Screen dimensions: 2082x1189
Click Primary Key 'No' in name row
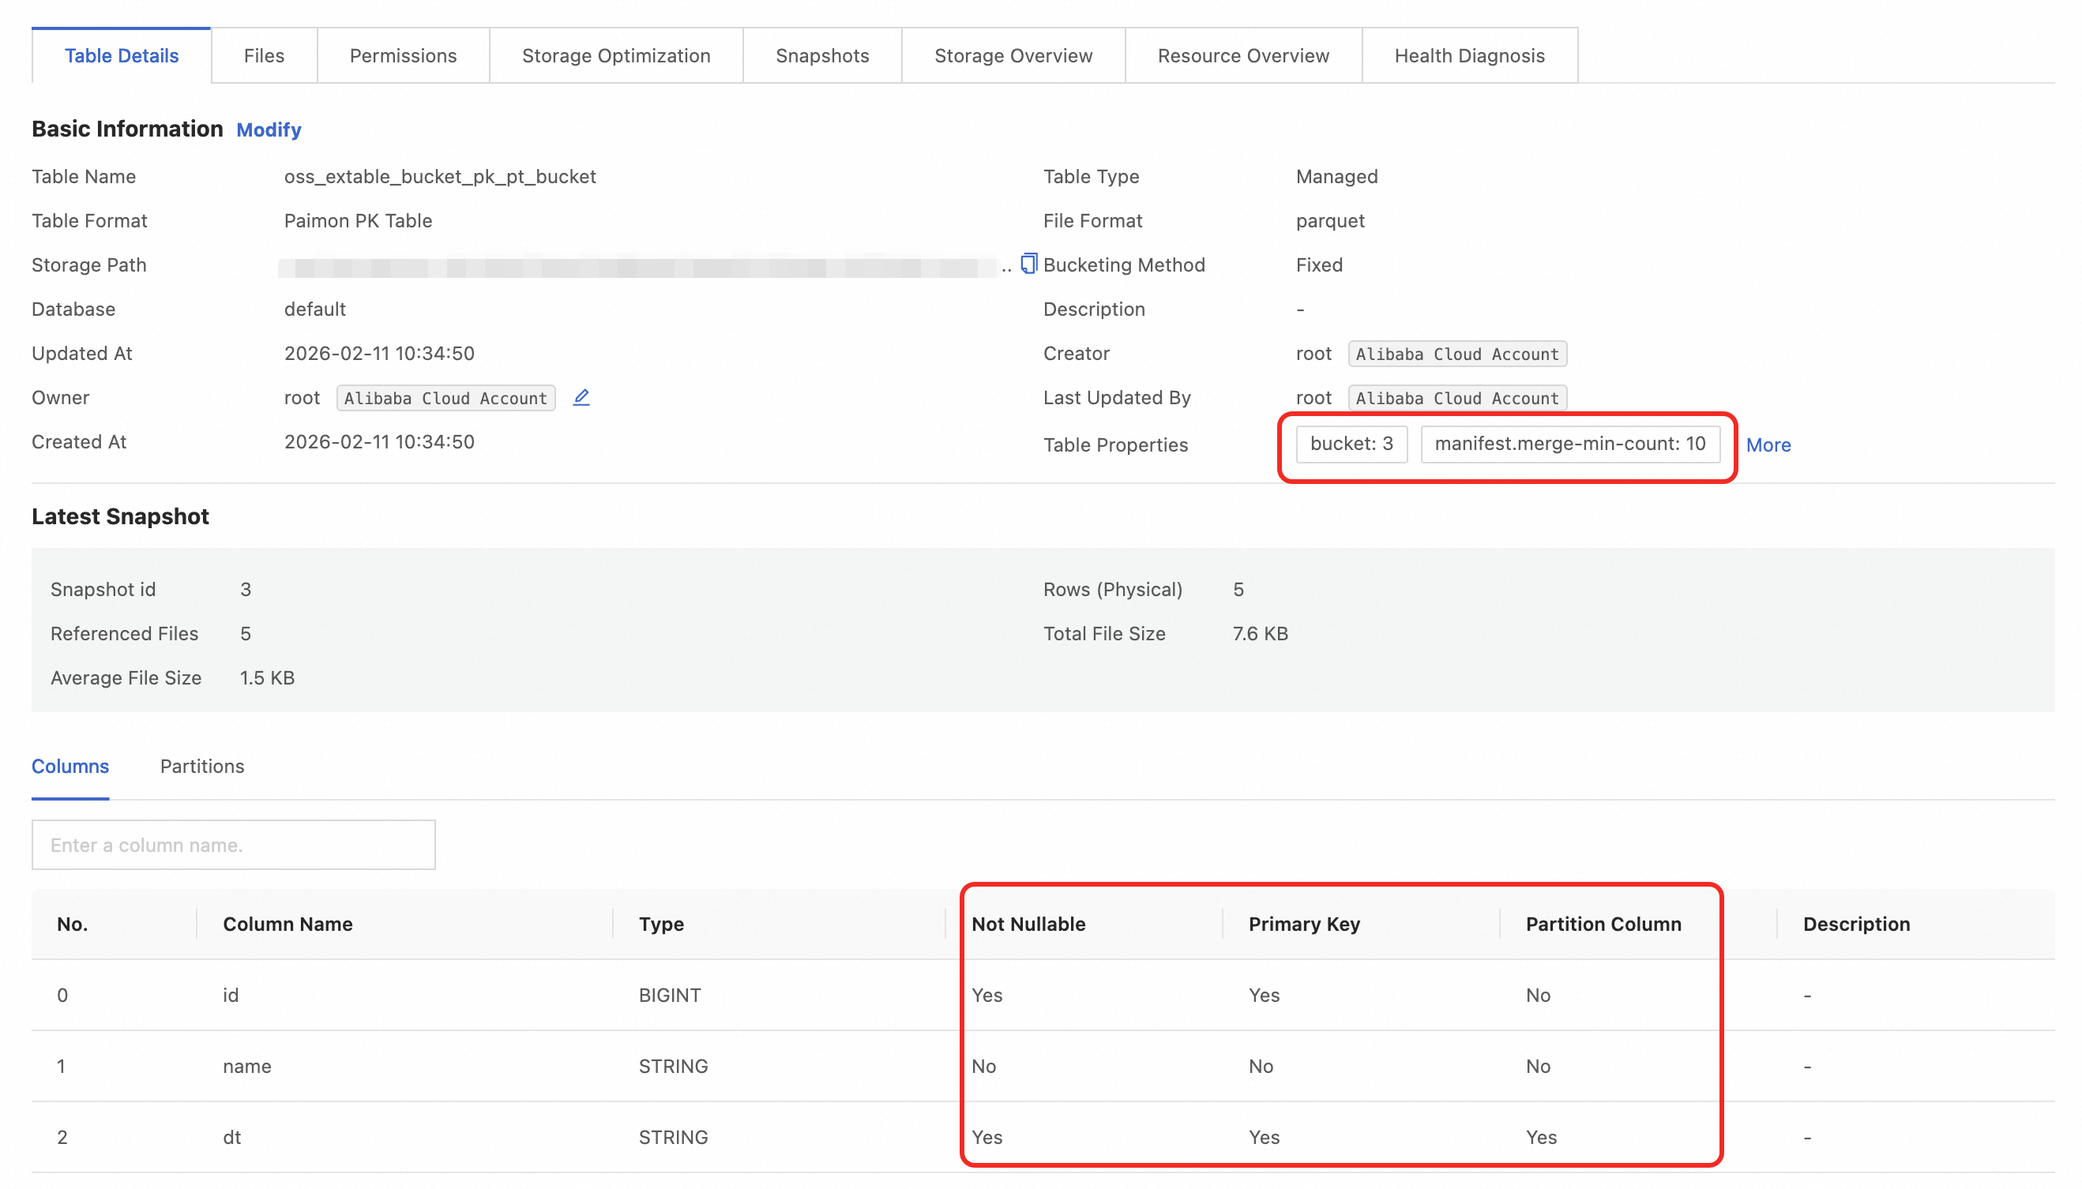pyautogui.click(x=1261, y=1066)
